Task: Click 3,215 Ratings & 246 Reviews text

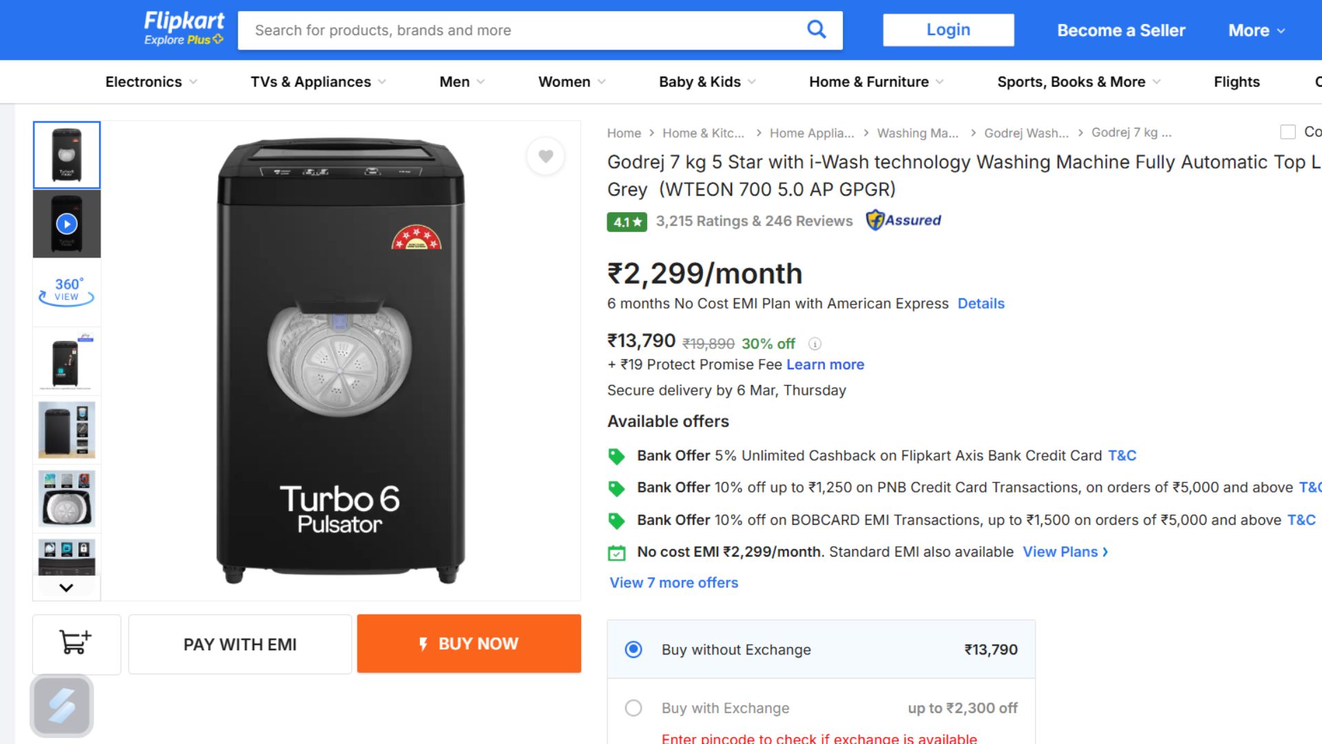Action: [754, 221]
